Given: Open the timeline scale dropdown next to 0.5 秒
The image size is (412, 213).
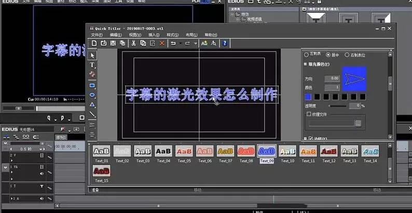Looking at the screenshot, I should tap(42, 149).
